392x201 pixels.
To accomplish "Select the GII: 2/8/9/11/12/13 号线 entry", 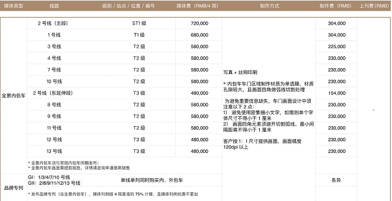I will click(54, 183).
